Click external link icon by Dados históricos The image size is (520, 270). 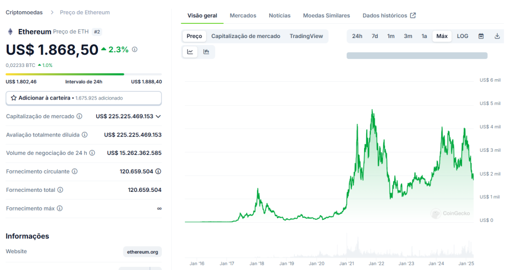pyautogui.click(x=413, y=16)
